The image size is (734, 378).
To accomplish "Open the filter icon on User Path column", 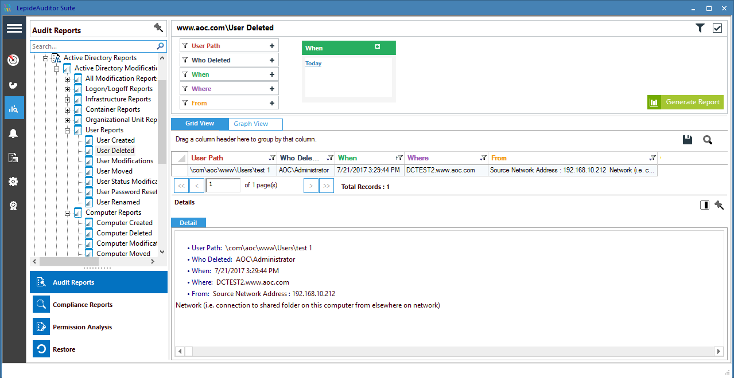I will pos(271,158).
